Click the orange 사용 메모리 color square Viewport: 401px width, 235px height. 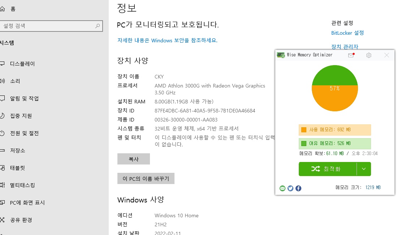pyautogui.click(x=304, y=130)
